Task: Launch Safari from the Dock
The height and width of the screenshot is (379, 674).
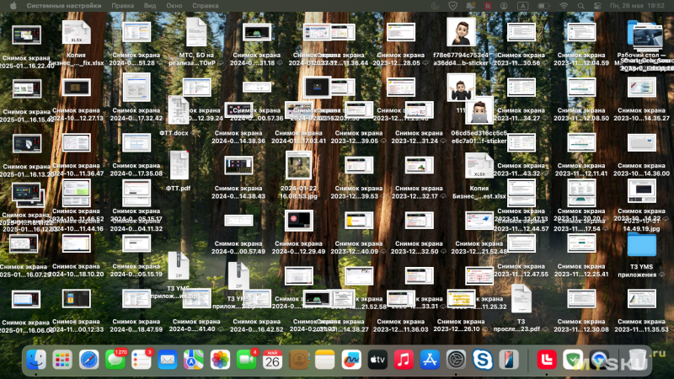Action: click(89, 360)
